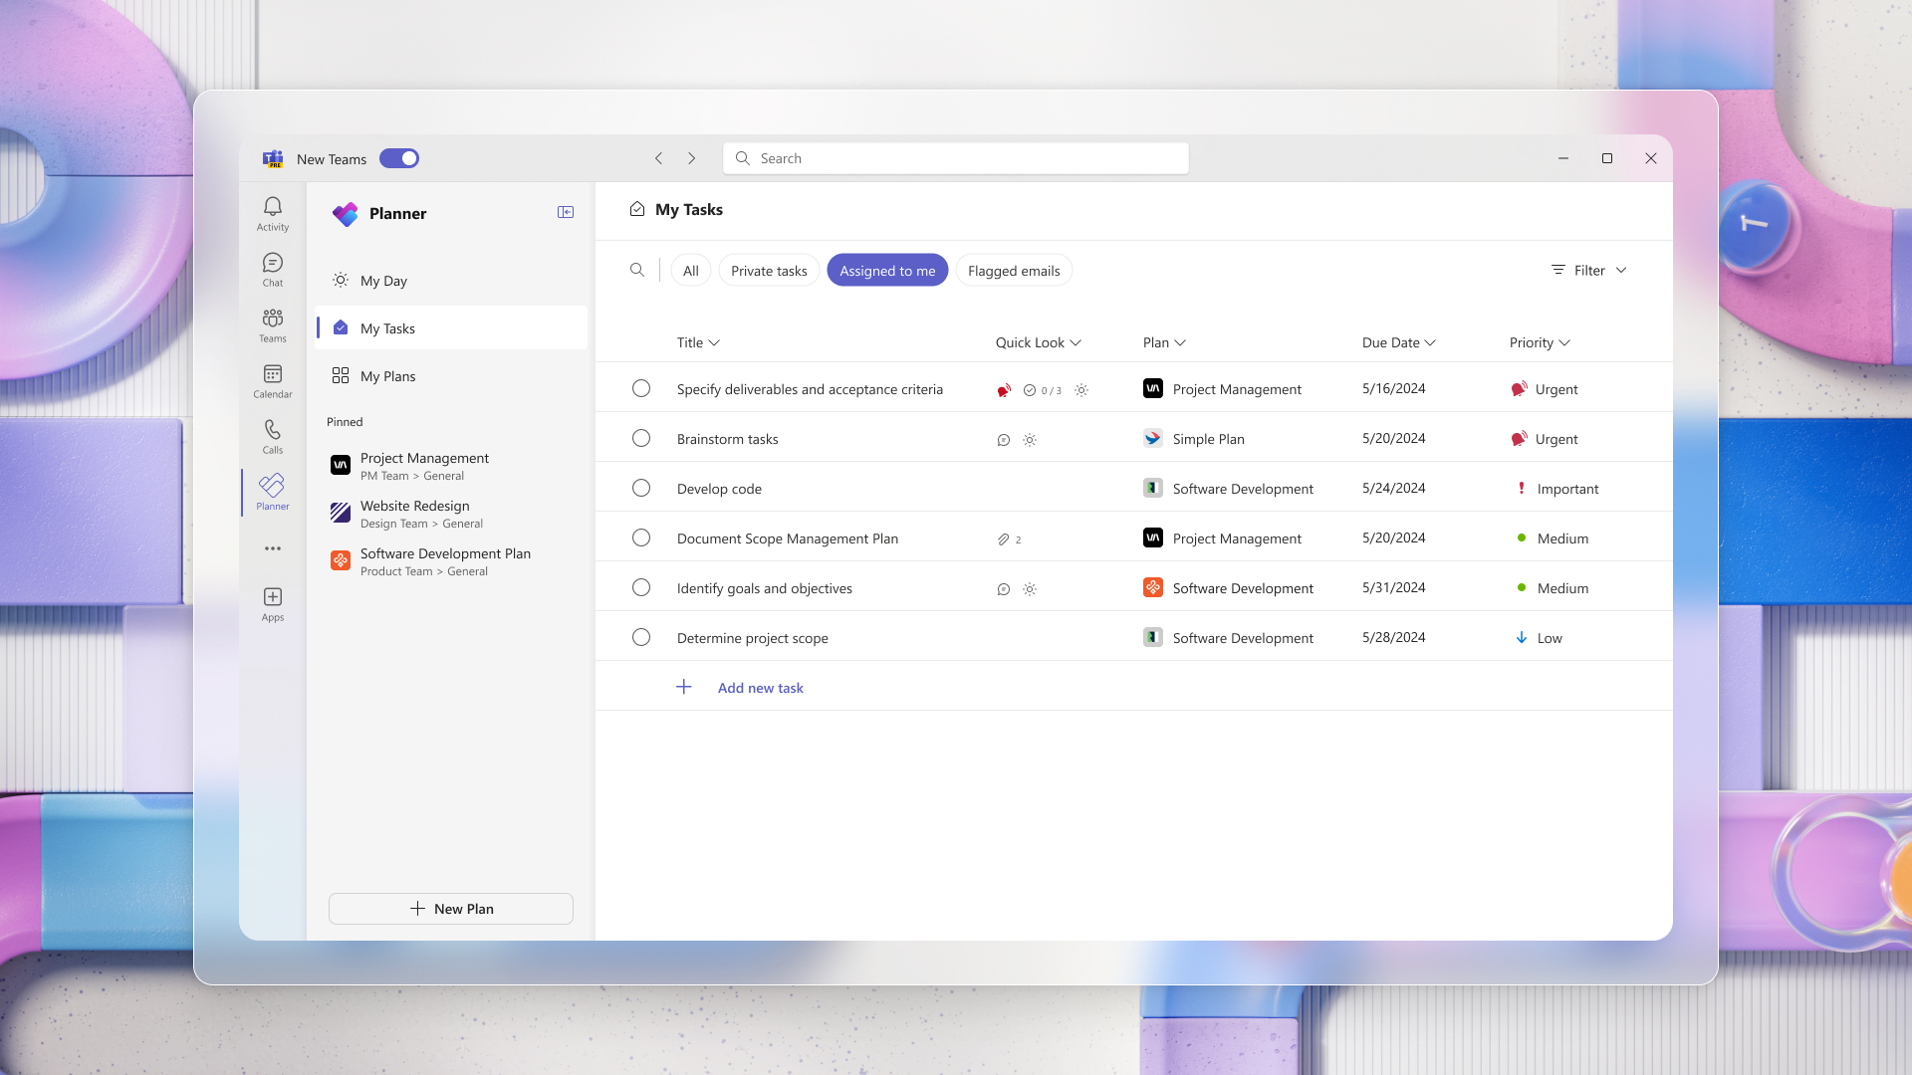The width and height of the screenshot is (1912, 1075).
Task: Open the Activity view in the left rail
Action: (272, 213)
